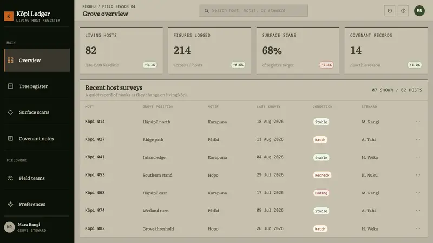Viewport: 433px width, 243px height.
Task: Open Overview from the sidebar
Action: pyautogui.click(x=37, y=60)
